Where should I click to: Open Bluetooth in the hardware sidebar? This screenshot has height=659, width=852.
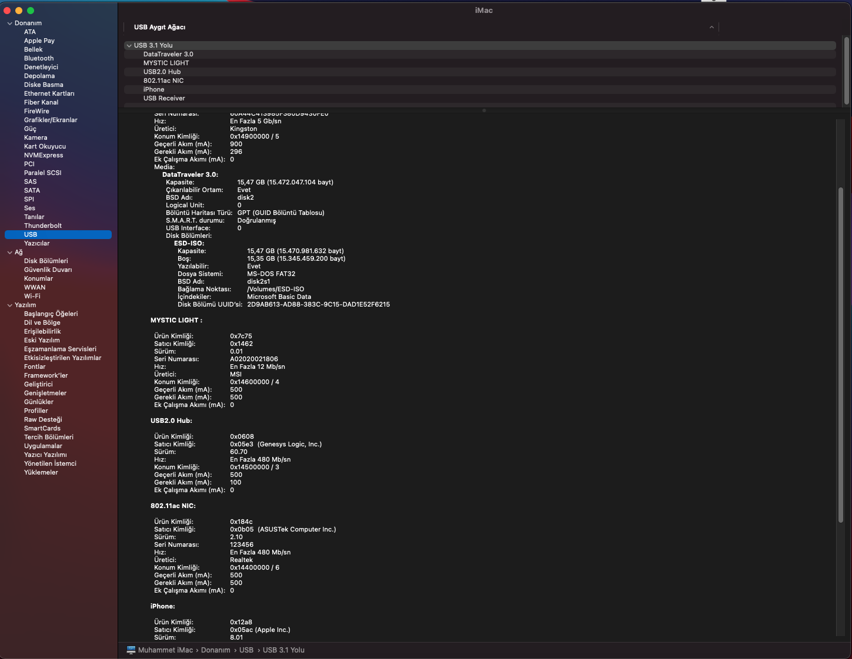click(39, 59)
